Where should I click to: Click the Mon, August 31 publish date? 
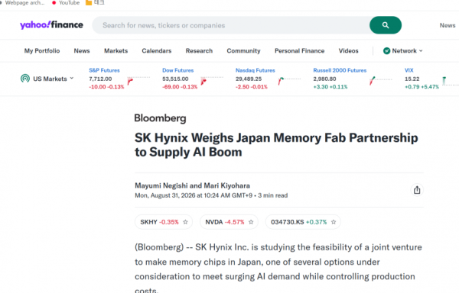(194, 195)
